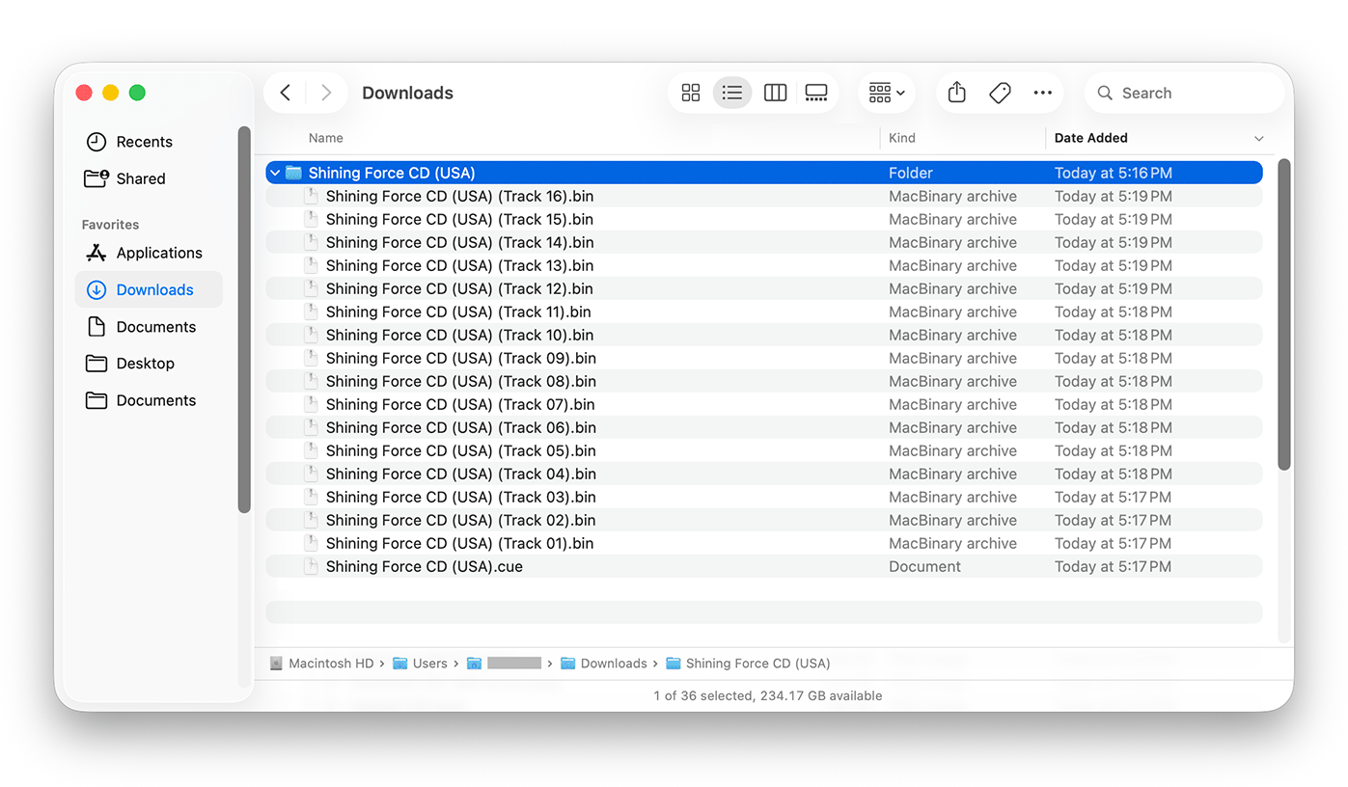This screenshot has width=1348, height=787.
Task: Select Shining Force CD (USA) (Track 11).bin
Action: tap(764, 312)
